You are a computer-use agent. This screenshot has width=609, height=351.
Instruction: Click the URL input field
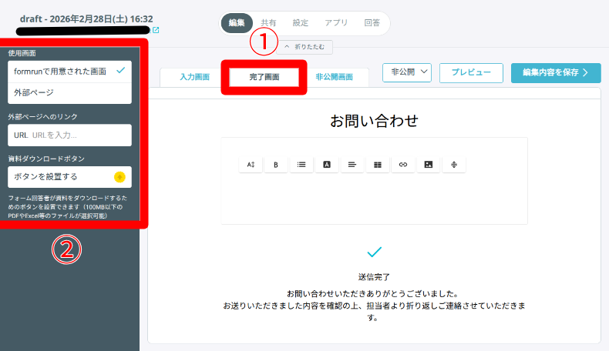pyautogui.click(x=69, y=135)
